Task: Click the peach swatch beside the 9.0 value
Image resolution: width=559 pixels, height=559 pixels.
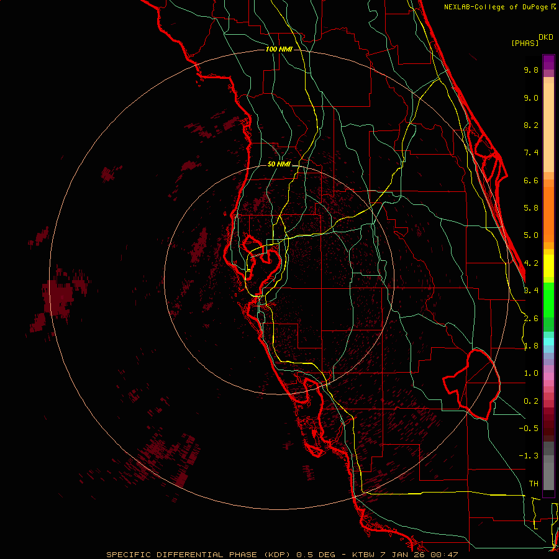Action: coord(548,98)
